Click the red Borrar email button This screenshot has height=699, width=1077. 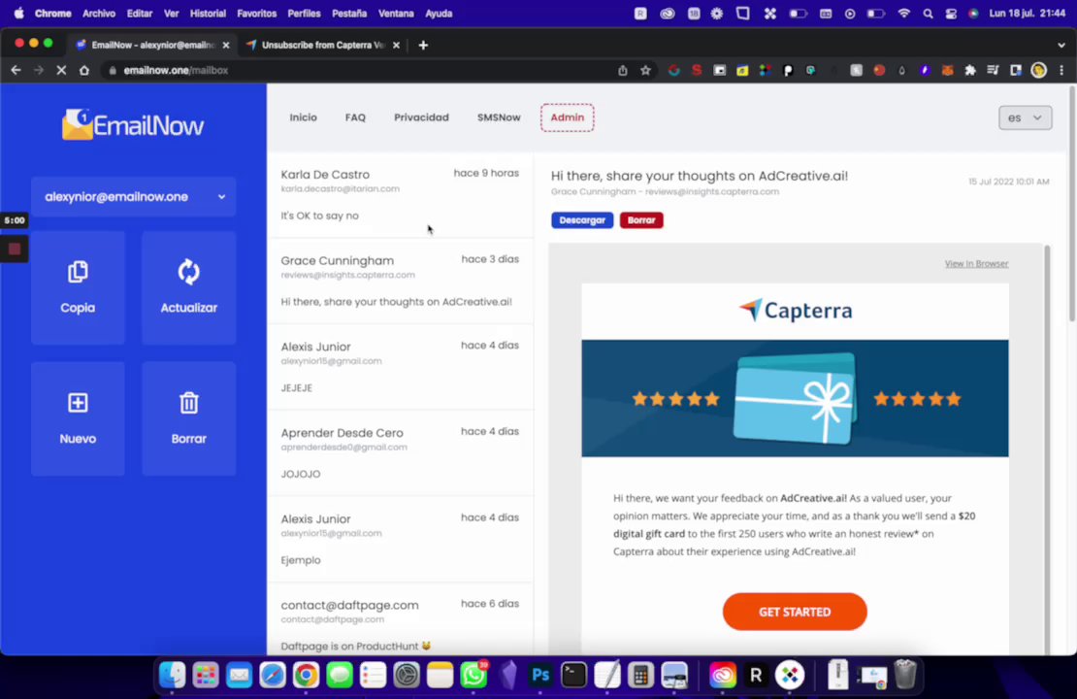pos(640,220)
